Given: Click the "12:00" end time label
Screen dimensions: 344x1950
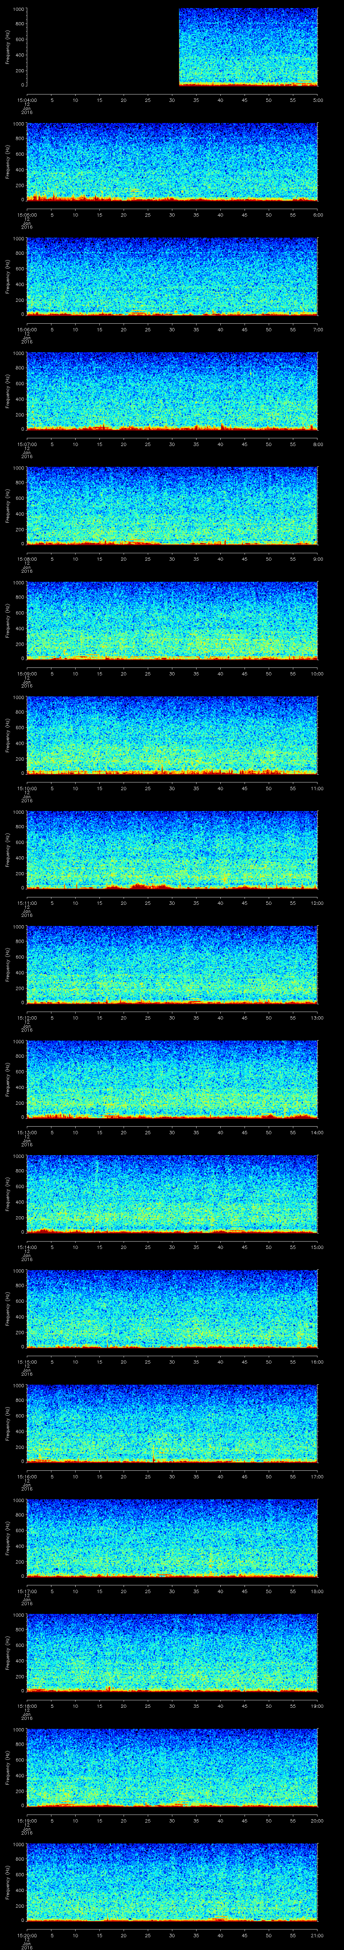Looking at the screenshot, I should [x=317, y=903].
